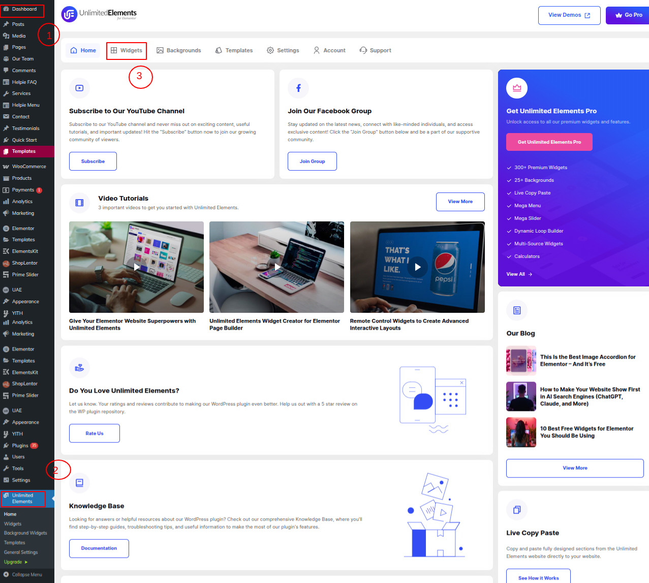
Task: Click the Rate Us button
Action: [95, 434]
